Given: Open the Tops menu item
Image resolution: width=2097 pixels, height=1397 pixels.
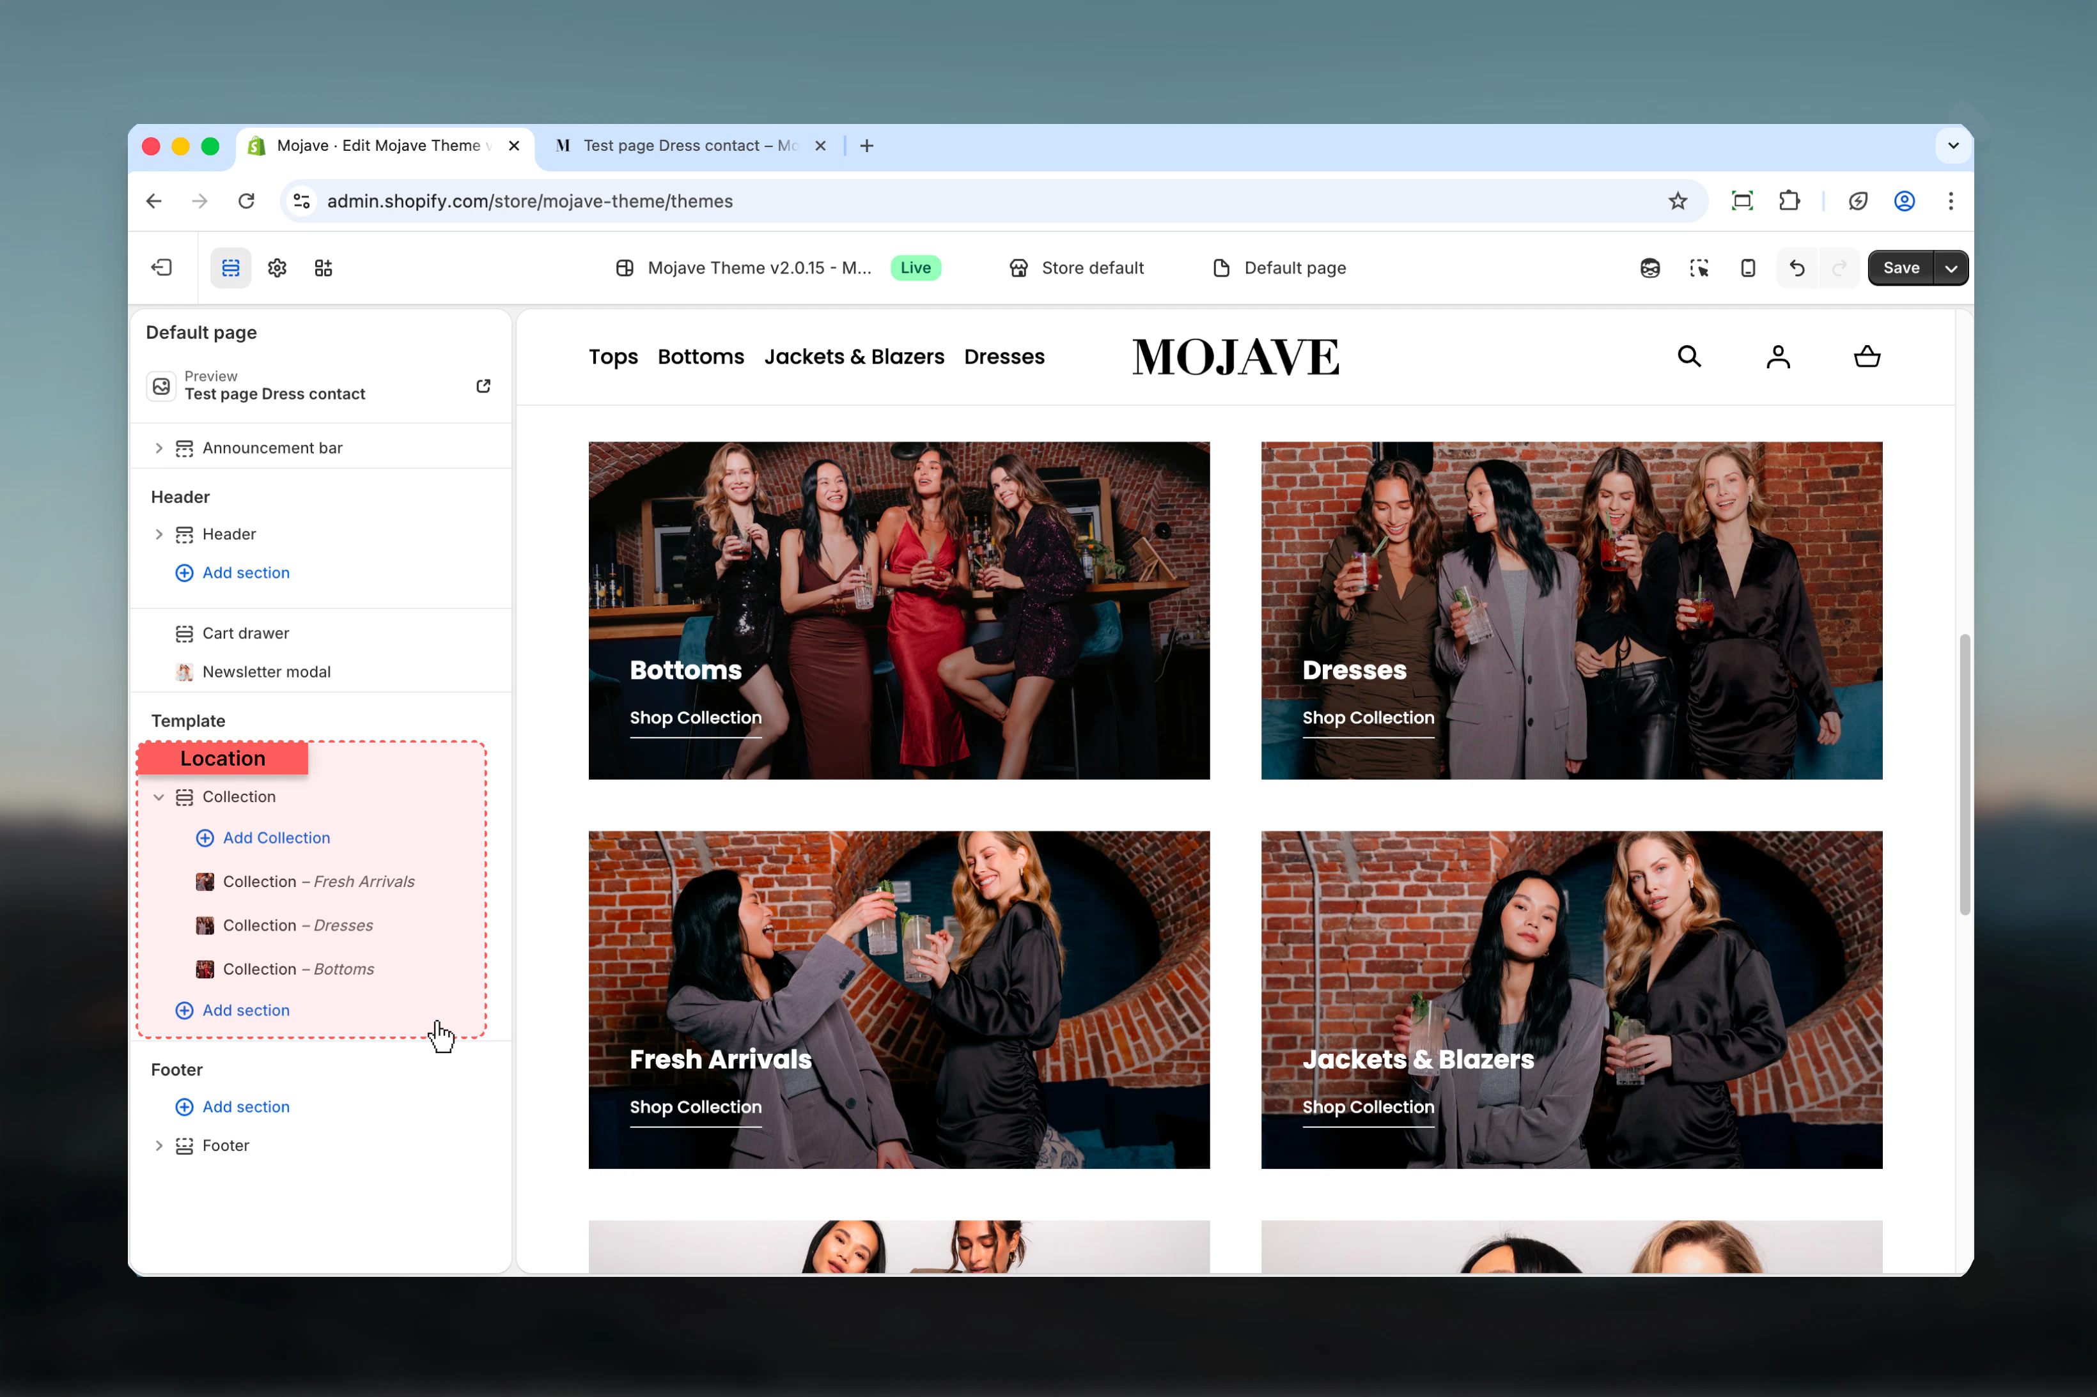Looking at the screenshot, I should (x=613, y=357).
